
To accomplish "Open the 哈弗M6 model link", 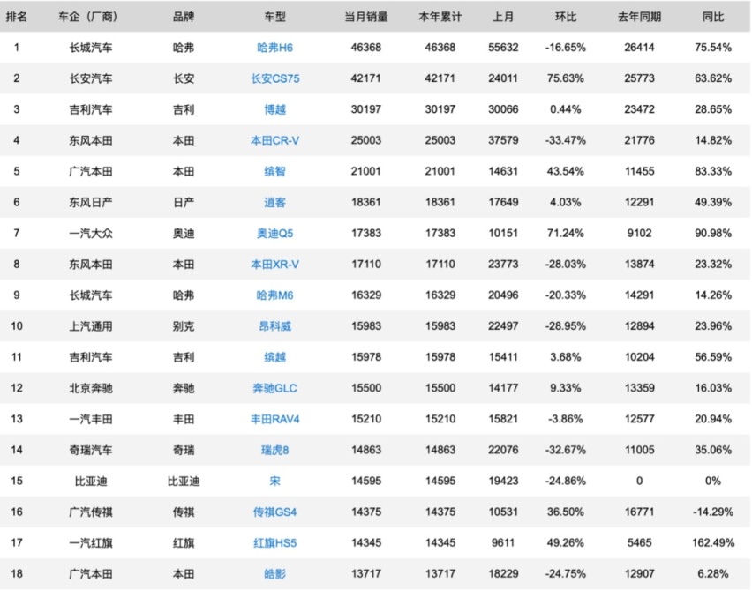I will (x=274, y=295).
